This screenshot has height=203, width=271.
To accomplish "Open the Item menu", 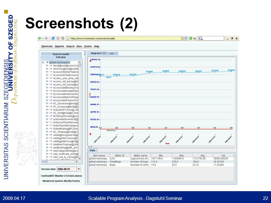I will click(x=79, y=46).
